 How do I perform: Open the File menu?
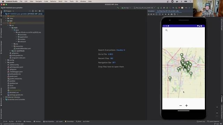coord(21,1)
